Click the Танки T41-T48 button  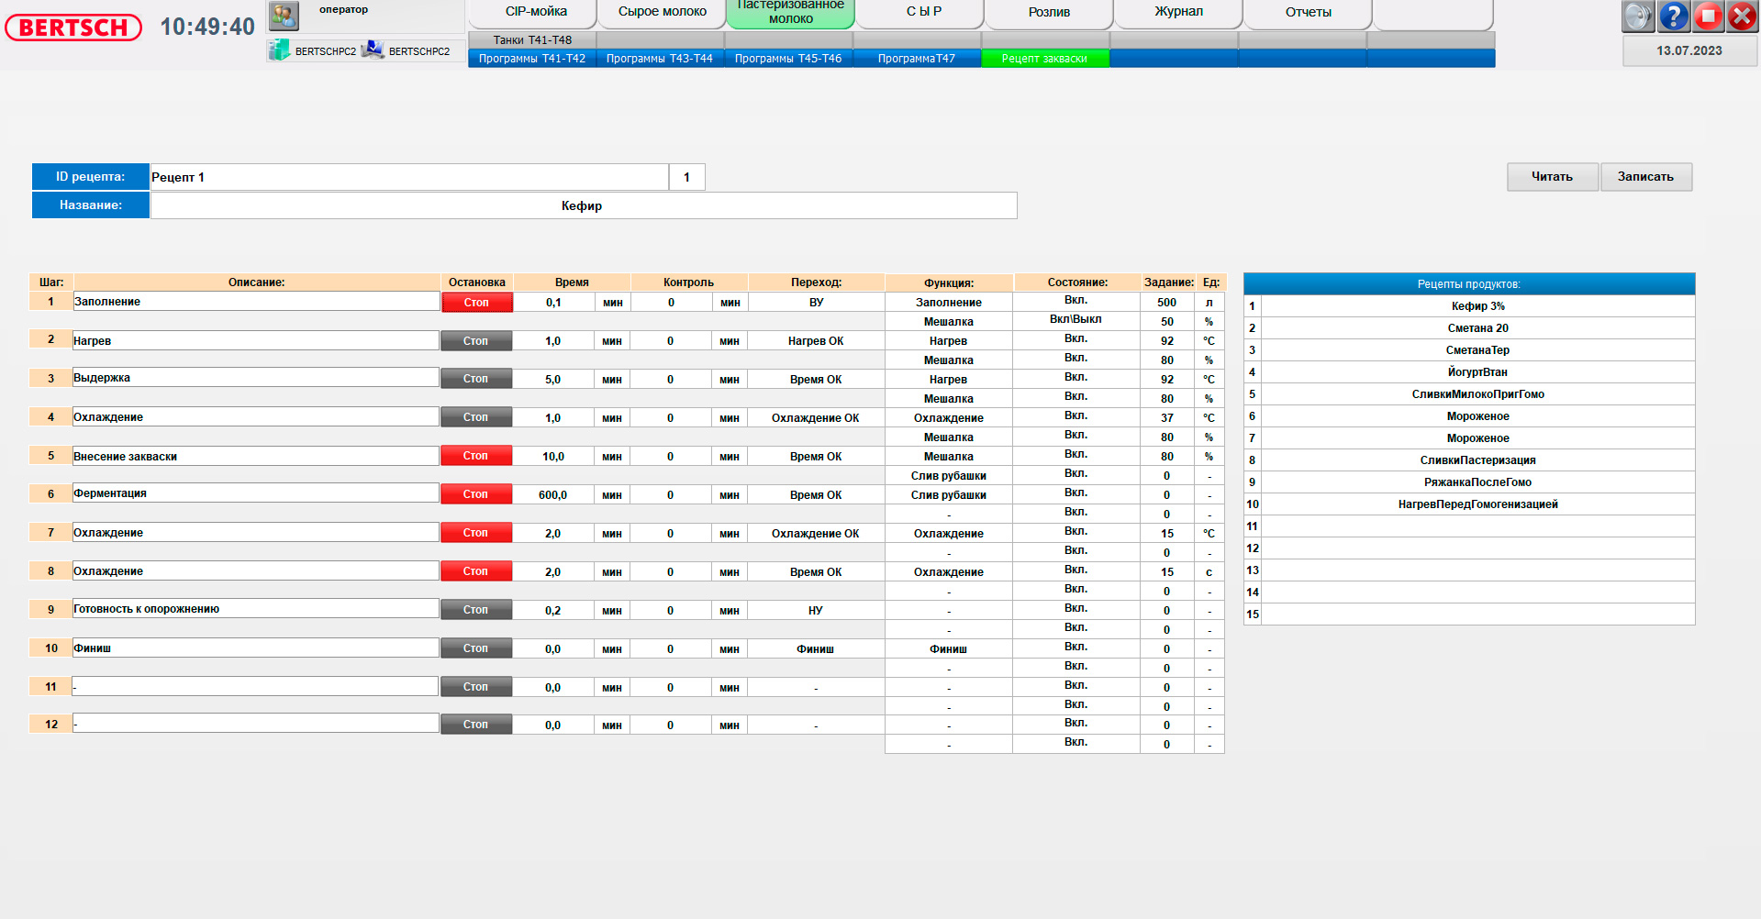(532, 40)
